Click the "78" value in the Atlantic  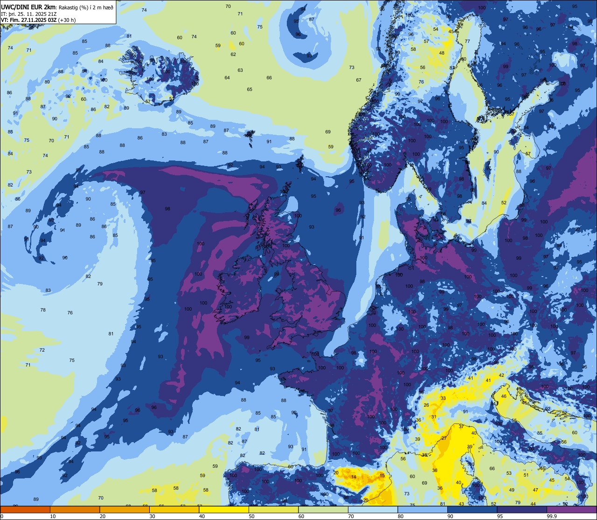[x=43, y=310]
